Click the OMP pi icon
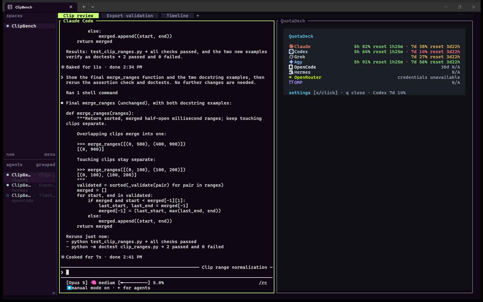 [x=291, y=82]
